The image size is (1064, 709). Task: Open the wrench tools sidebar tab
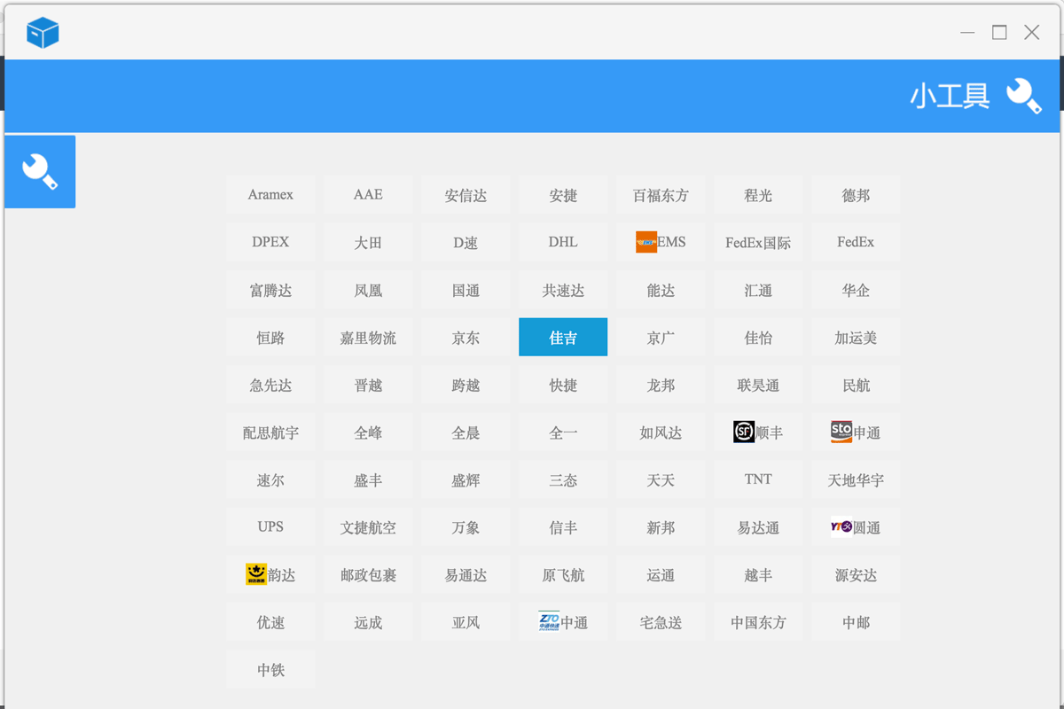pyautogui.click(x=40, y=172)
